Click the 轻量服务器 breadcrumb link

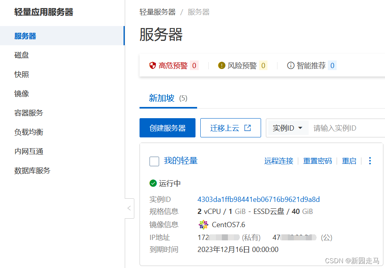click(x=158, y=12)
